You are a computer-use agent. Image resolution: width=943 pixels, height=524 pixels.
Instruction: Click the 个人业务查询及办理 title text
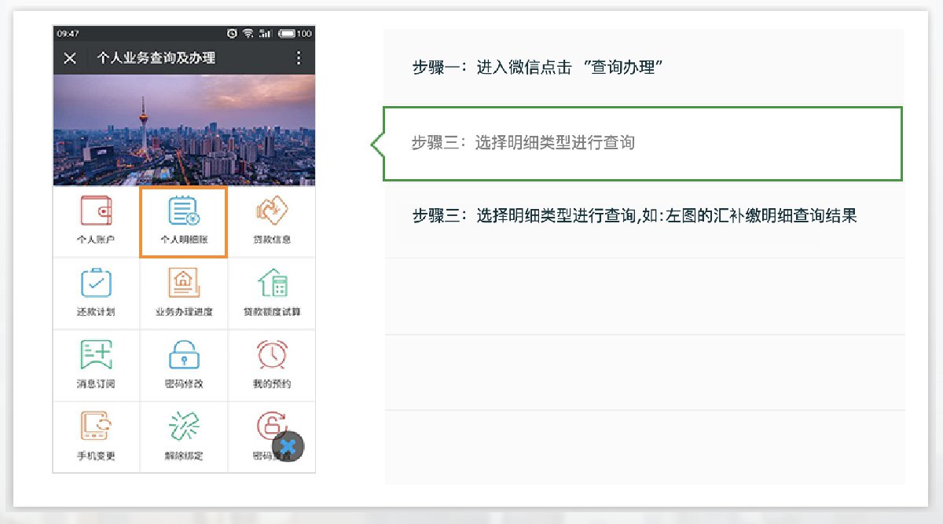[156, 58]
